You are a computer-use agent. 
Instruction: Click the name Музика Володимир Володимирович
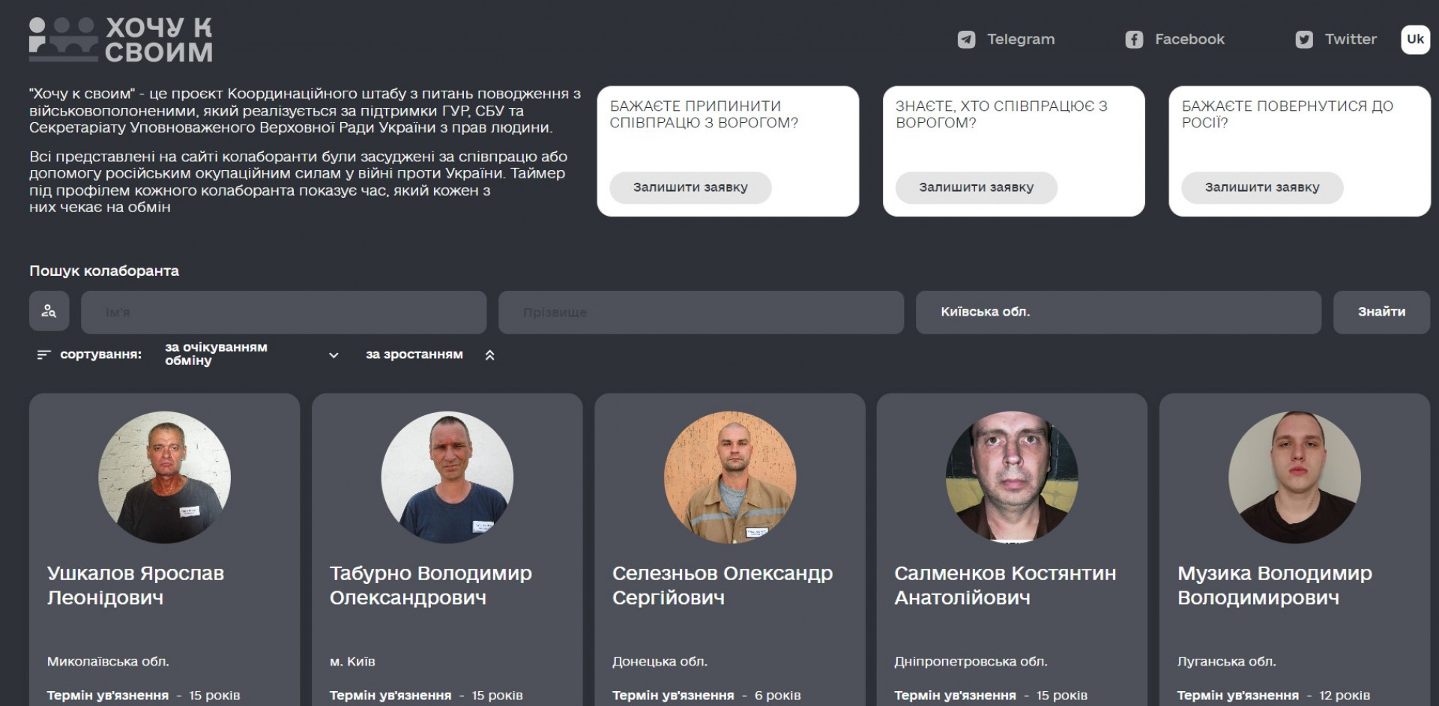(x=1275, y=585)
